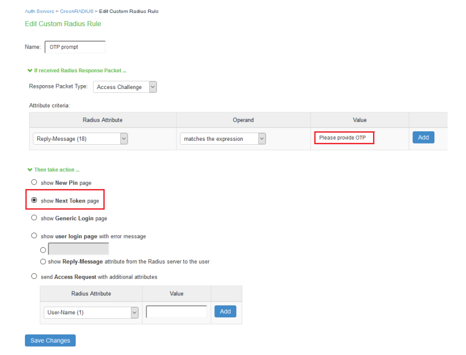Open the User-Name (1) attribute dropdown
The width and height of the screenshot is (466, 355).
tap(91, 313)
